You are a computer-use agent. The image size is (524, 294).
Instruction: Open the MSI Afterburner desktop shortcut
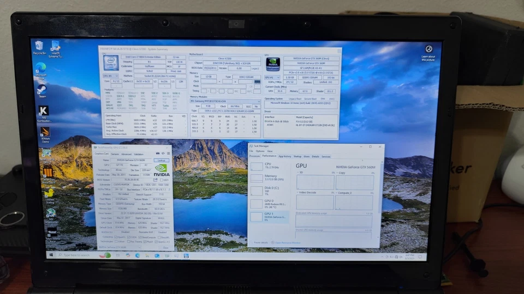(51, 215)
